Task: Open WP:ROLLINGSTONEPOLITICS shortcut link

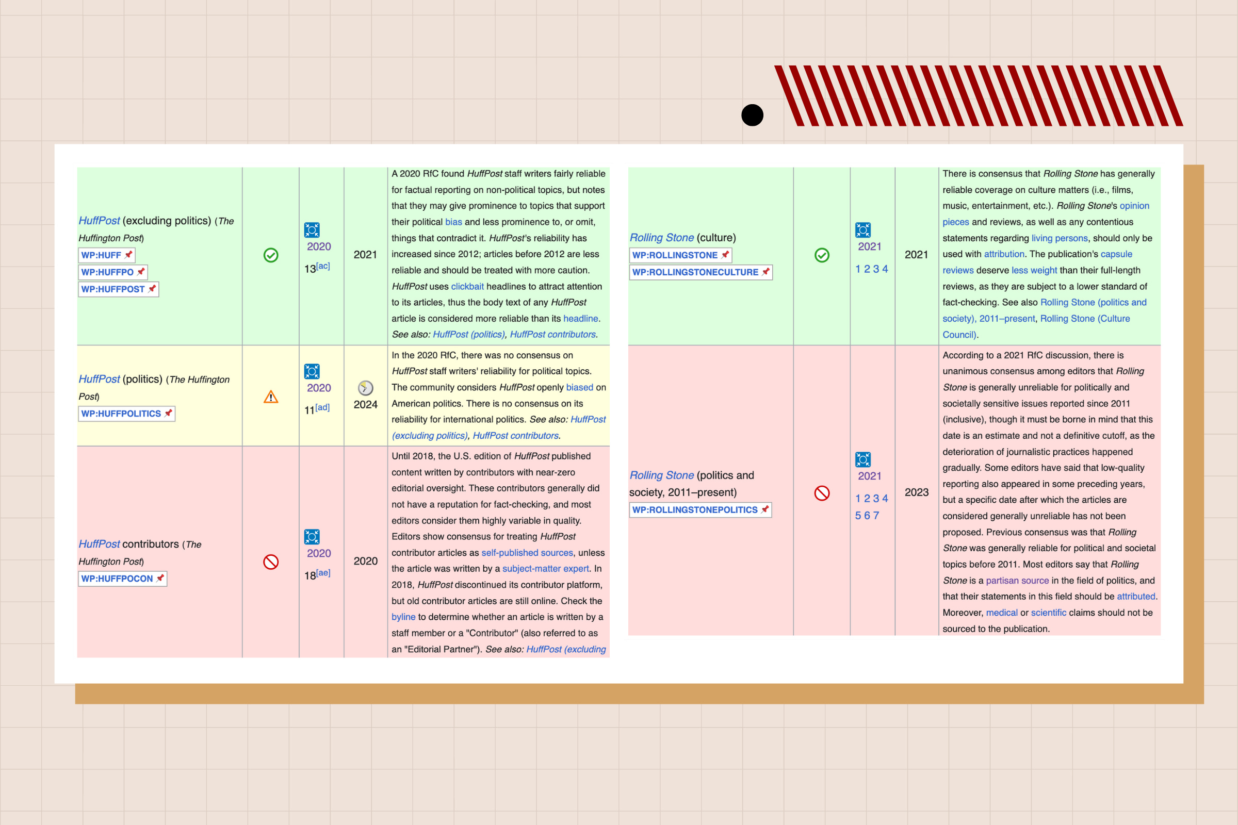Action: point(695,510)
